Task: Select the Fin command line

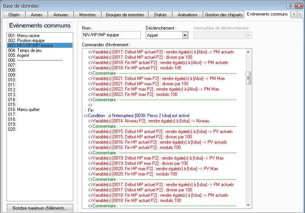Action: 91,110
